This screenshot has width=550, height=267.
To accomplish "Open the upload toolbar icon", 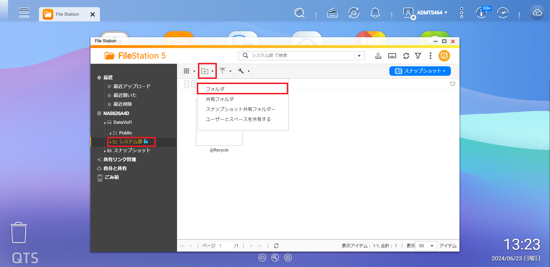I will coord(223,71).
